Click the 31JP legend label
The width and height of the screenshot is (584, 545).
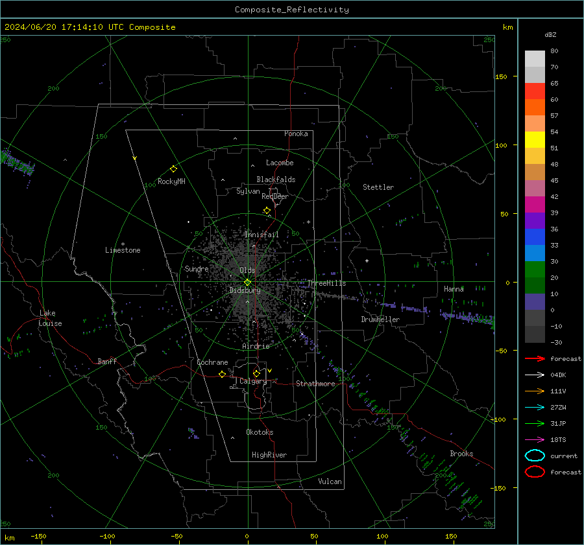(558, 423)
